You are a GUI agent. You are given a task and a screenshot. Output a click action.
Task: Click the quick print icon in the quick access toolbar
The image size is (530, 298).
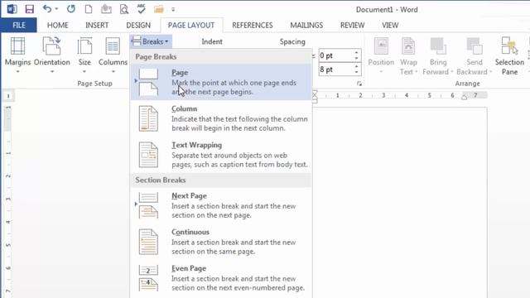tap(106, 9)
